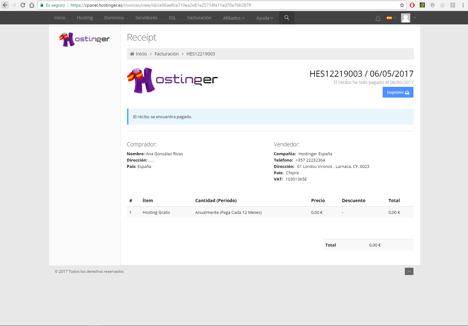Click the address '61 Lordou Vironos, Larnaca'
The width and height of the screenshot is (468, 326).
point(333,166)
